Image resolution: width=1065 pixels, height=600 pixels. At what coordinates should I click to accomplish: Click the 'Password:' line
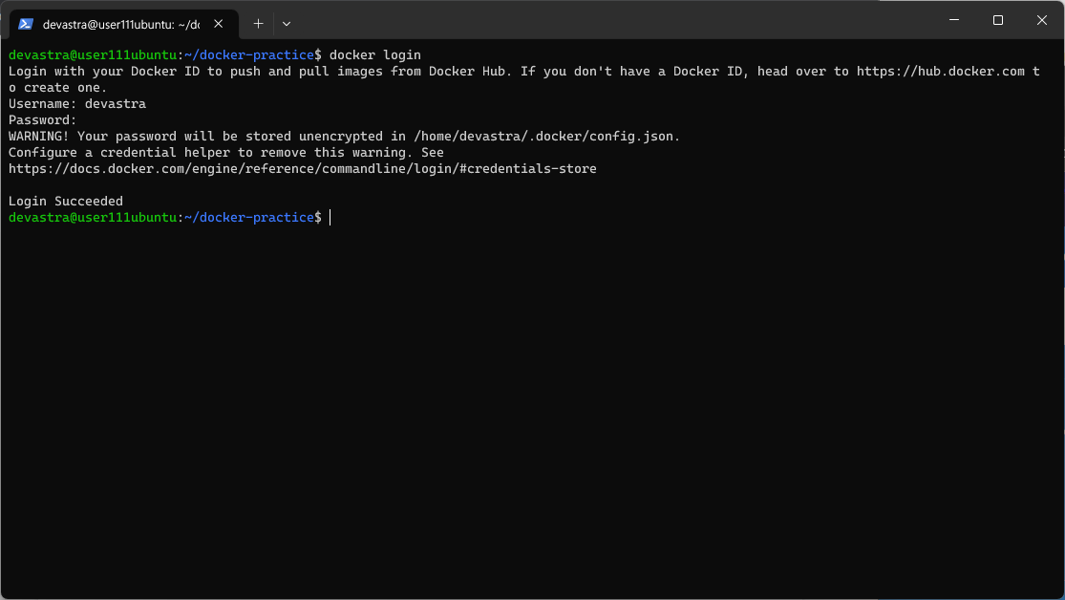42,120
